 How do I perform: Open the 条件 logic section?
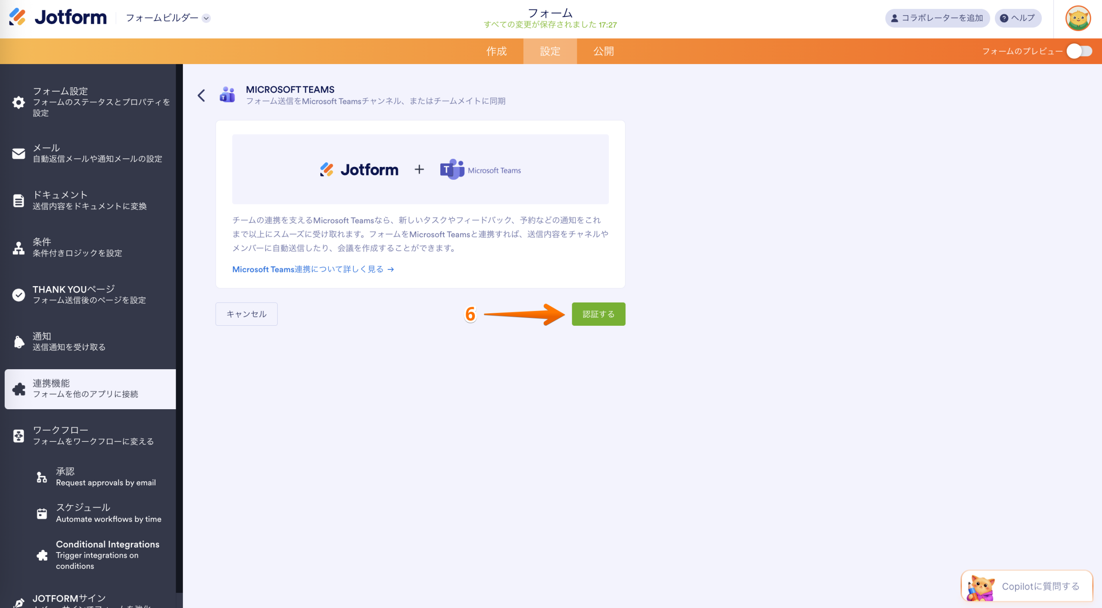[x=90, y=248]
